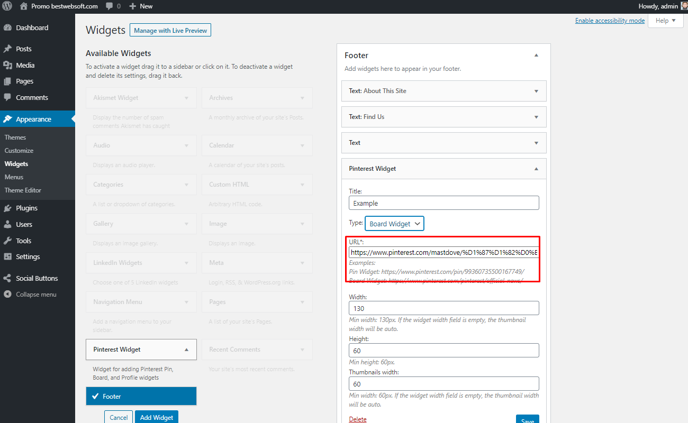The width and height of the screenshot is (688, 423).
Task: Open the Type Board Widget dropdown
Action: (x=394, y=224)
